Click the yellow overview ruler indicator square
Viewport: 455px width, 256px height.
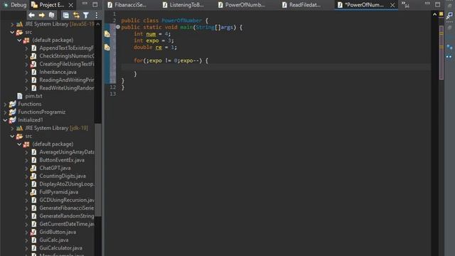[x=441, y=14]
